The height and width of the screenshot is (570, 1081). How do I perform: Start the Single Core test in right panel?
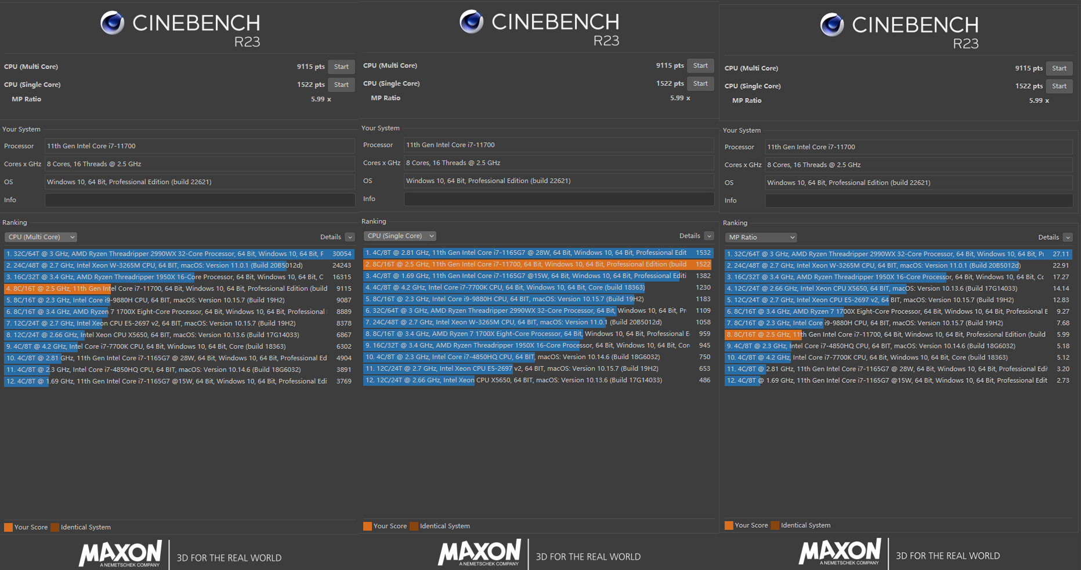[1059, 86]
